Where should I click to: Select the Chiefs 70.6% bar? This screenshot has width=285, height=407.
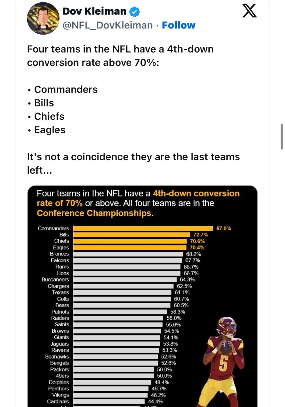130,241
